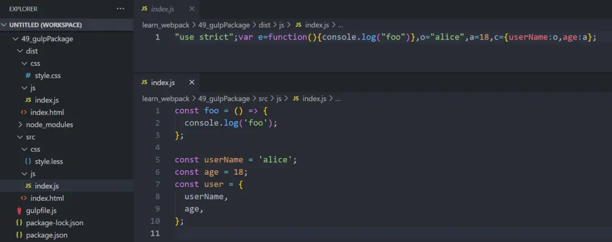Click 'userName,' on line 8

(x=206, y=196)
